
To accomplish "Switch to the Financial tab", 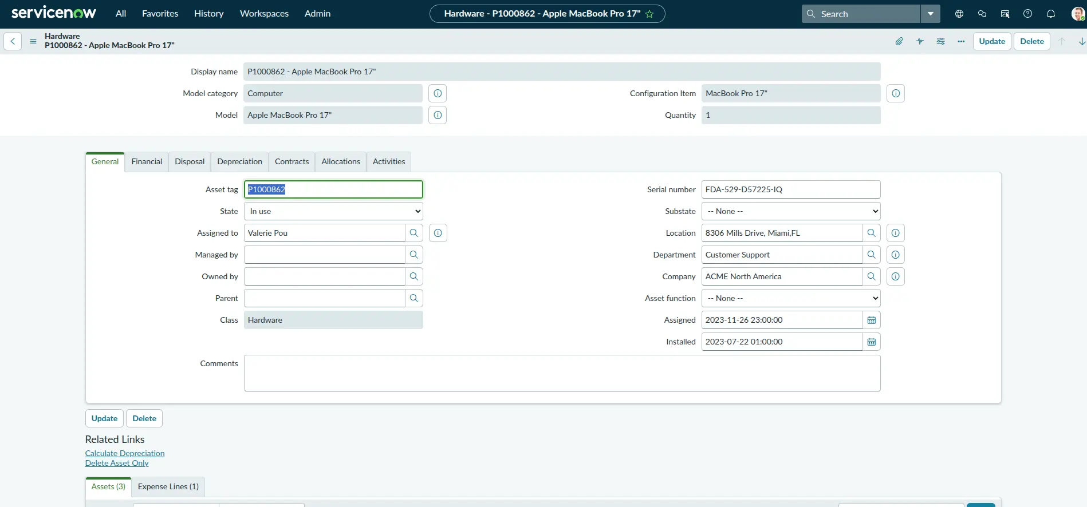I will pyautogui.click(x=147, y=162).
